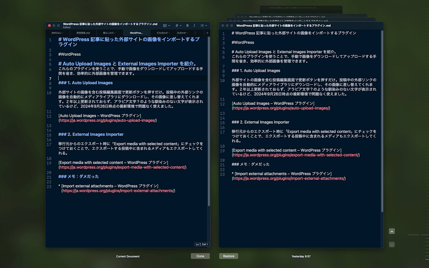Open the heading level # dropdown
429x268 pixels.
click(x=178, y=25)
